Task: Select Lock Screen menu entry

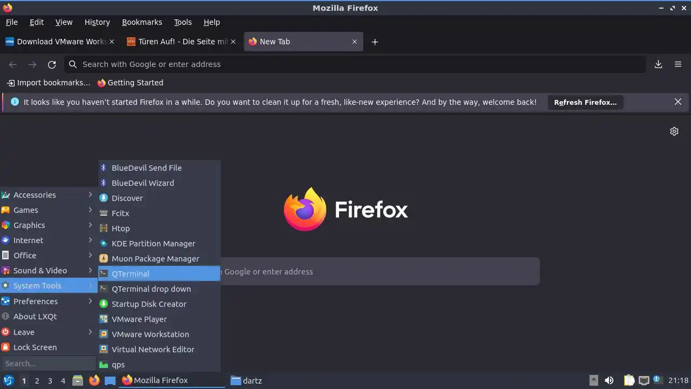Action: (x=48, y=347)
